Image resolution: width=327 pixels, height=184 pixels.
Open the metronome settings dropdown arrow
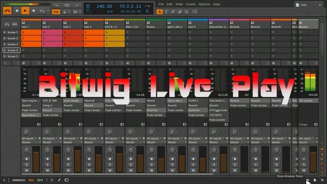point(69,12)
